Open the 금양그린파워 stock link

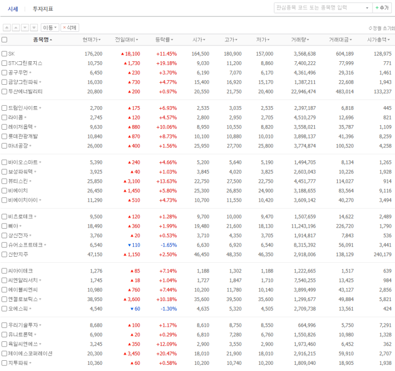point(23,82)
